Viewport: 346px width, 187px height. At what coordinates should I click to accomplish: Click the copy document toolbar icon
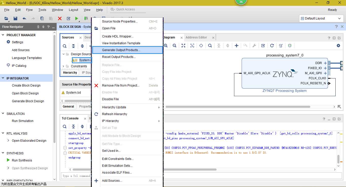click(42, 18)
